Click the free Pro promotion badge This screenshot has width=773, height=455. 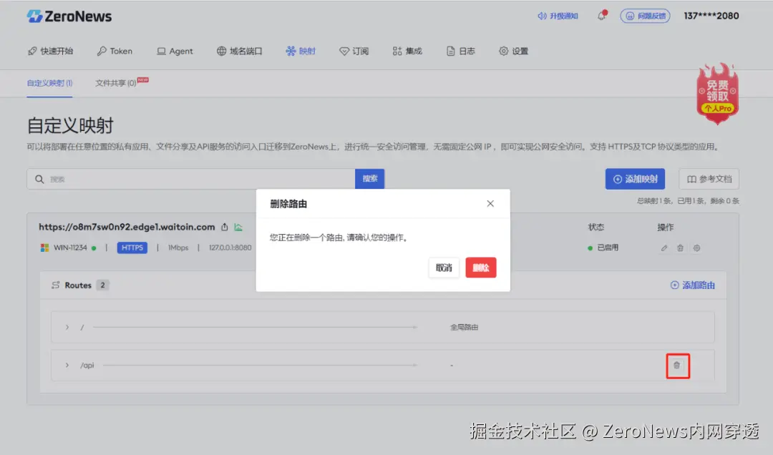coord(717,93)
